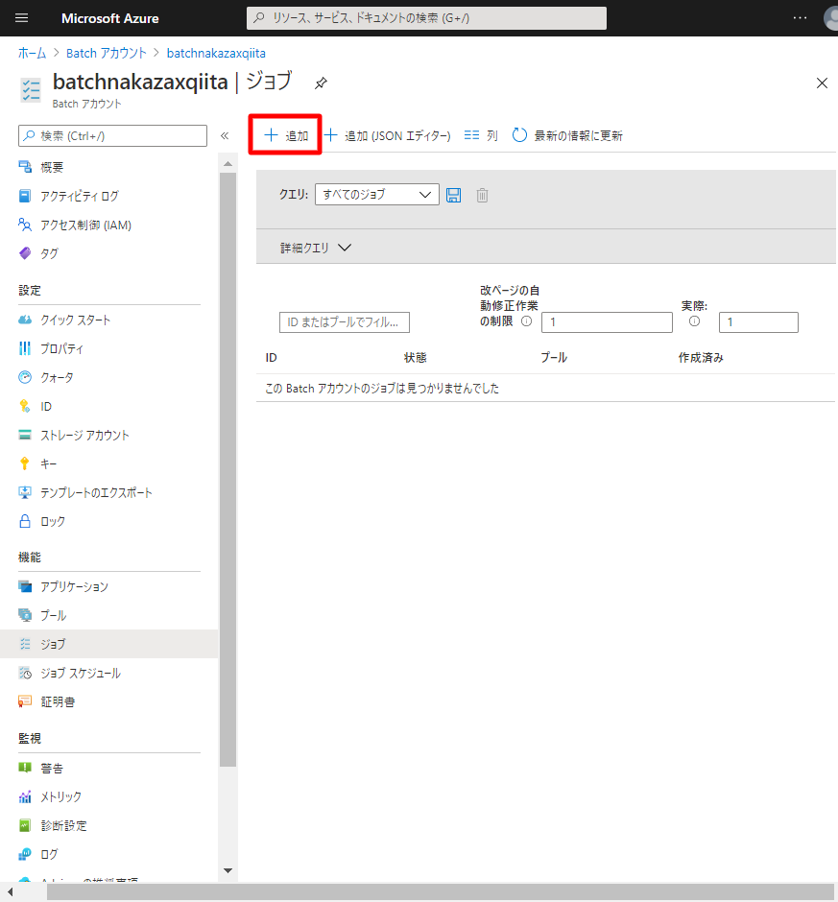Select ジョブ in the sidebar

click(x=109, y=644)
